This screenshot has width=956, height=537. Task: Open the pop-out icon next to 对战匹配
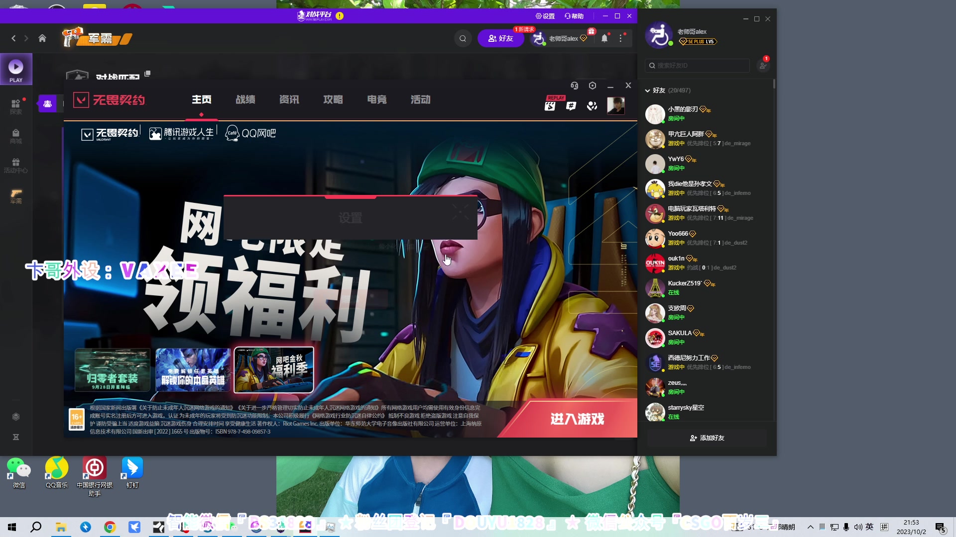click(147, 74)
